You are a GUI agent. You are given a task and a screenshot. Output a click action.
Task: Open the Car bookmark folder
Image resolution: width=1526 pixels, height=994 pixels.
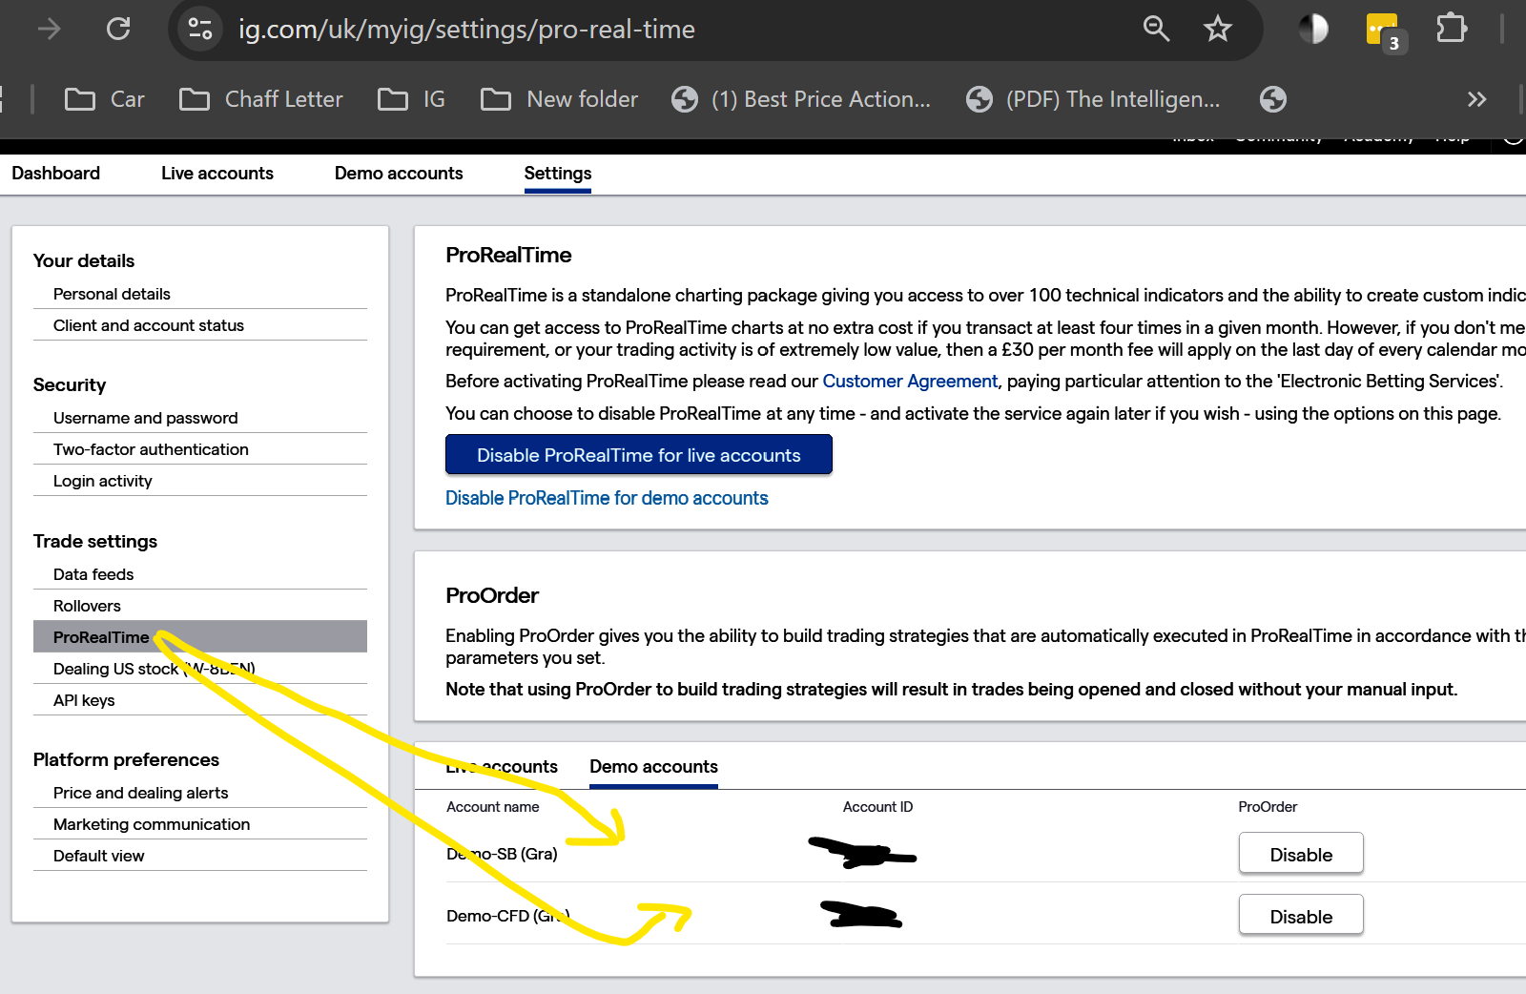click(105, 99)
